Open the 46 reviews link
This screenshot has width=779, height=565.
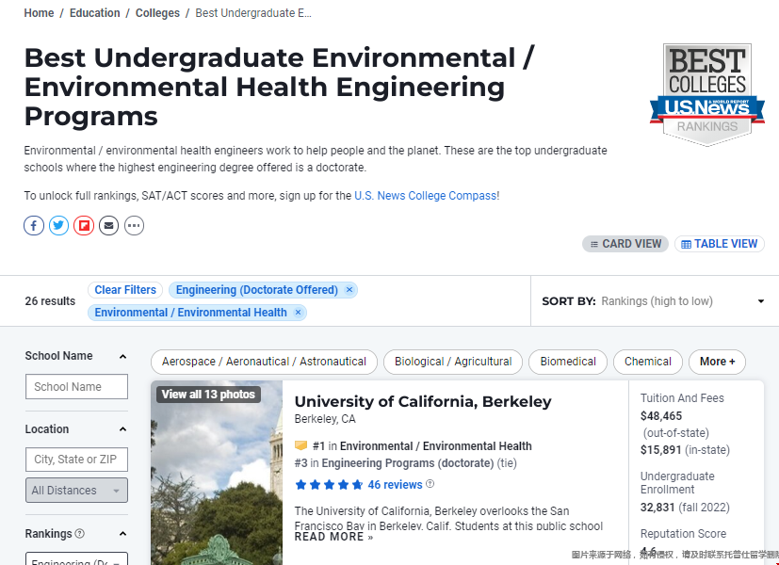pyautogui.click(x=395, y=485)
